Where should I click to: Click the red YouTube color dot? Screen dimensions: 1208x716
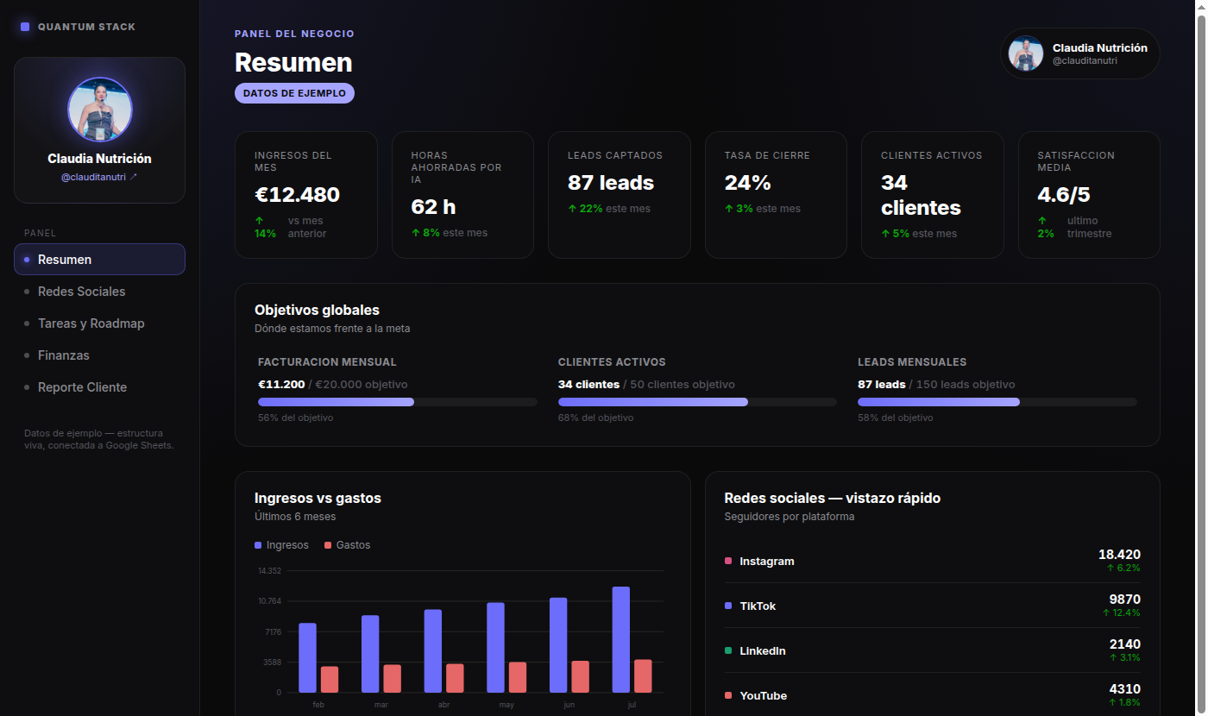[728, 695]
